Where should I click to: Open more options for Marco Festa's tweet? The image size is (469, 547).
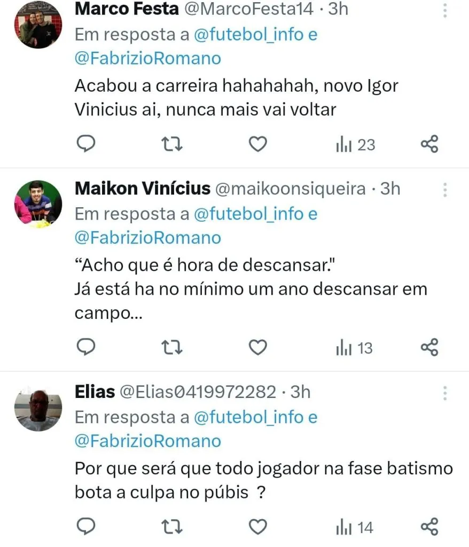click(x=445, y=10)
